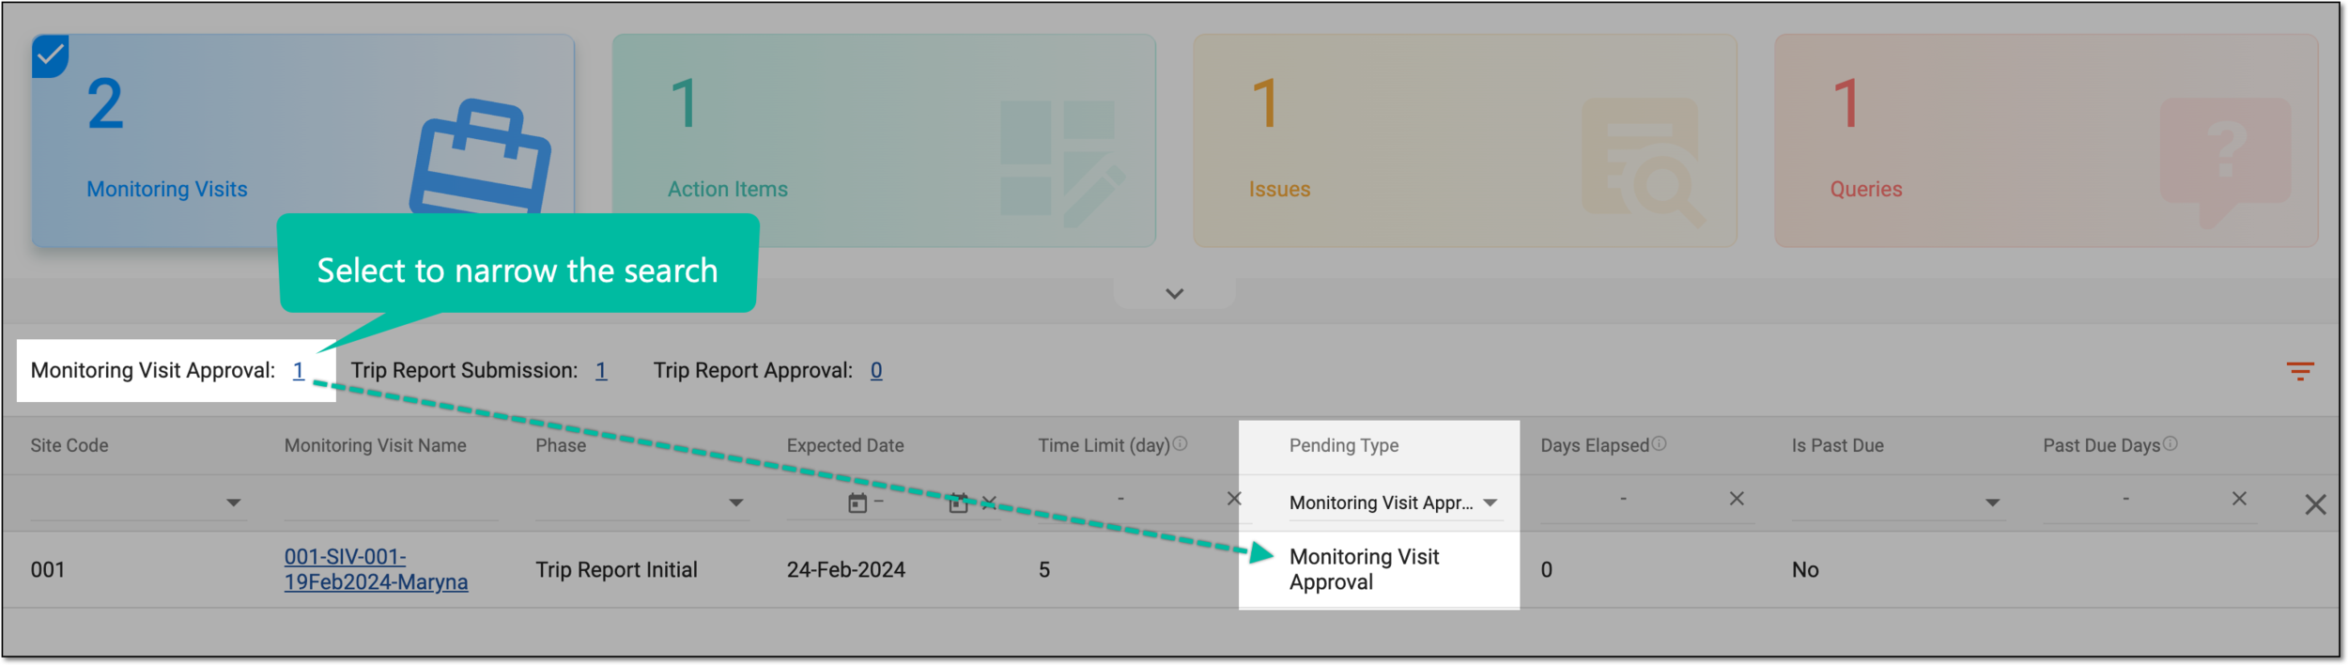Select the Queries card
2348x665 pixels.
pos(2047,141)
